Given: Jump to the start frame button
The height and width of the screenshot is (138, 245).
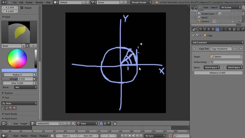Looking at the screenshot, I should pos(122,136).
